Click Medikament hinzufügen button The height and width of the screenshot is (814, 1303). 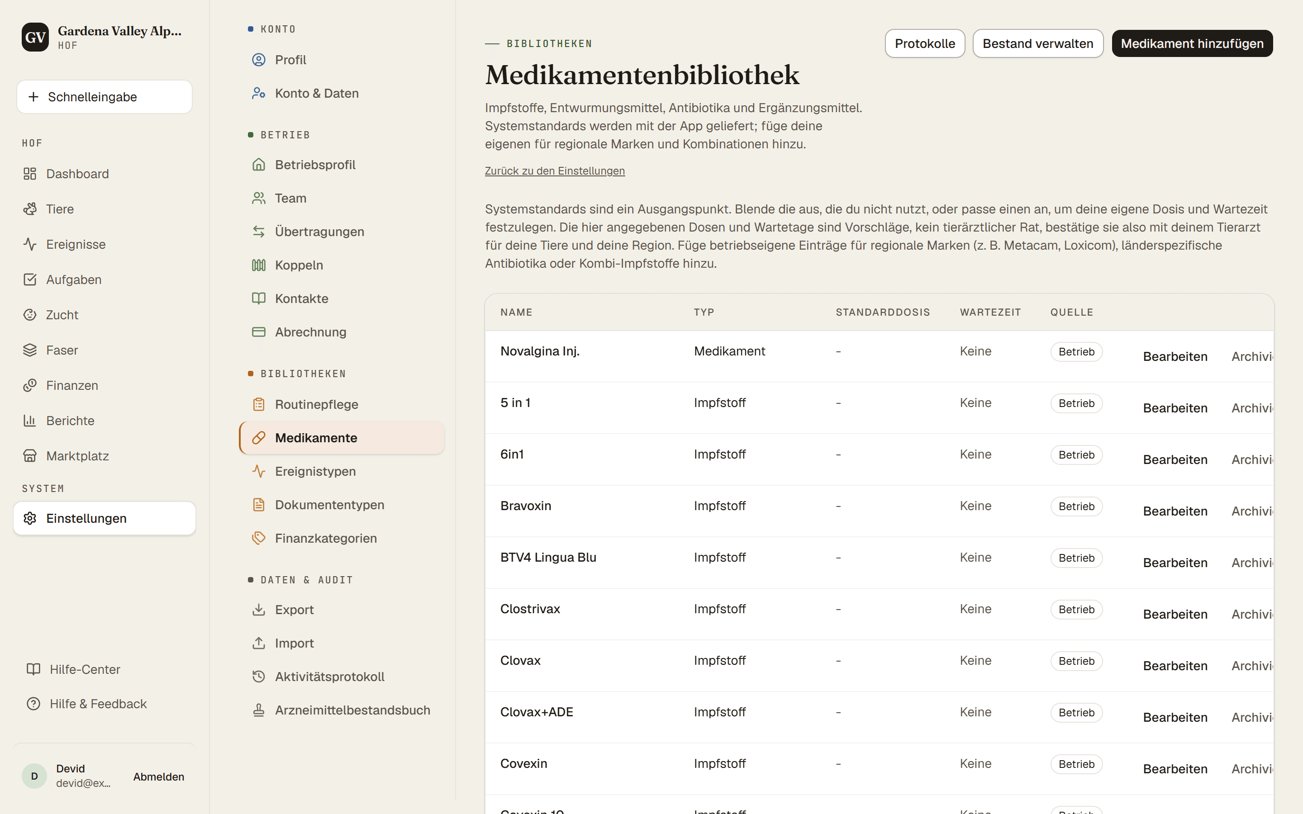pos(1192,43)
